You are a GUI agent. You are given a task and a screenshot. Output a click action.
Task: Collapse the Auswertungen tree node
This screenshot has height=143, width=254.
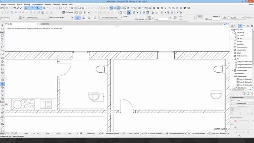pos(233,71)
